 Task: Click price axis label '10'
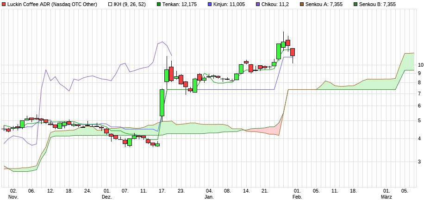tap(420, 65)
